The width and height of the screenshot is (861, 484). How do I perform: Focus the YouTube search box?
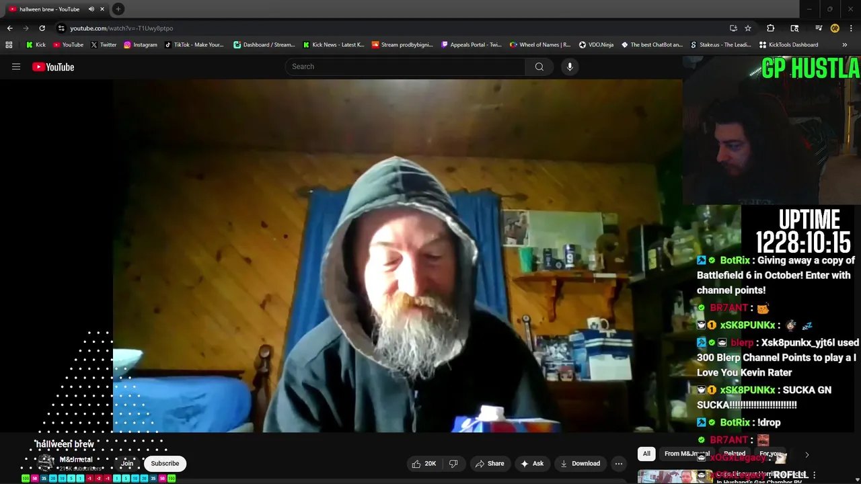pyautogui.click(x=406, y=67)
